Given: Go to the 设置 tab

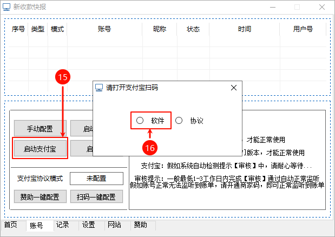Looking at the screenshot, I should pos(89,225).
